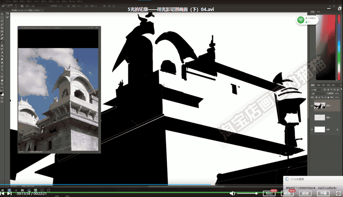Click the Windows Start button in recording
343x197 pixels.
(x=2, y=190)
